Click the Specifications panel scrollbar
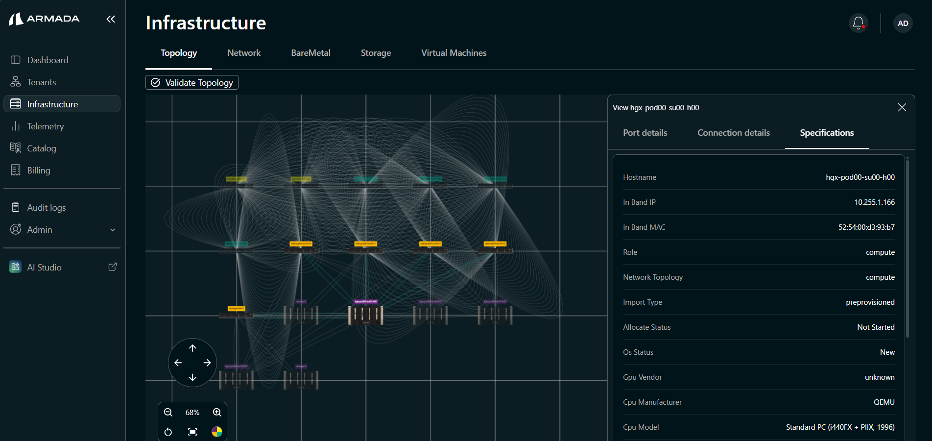This screenshot has width=932, height=441. click(907, 247)
